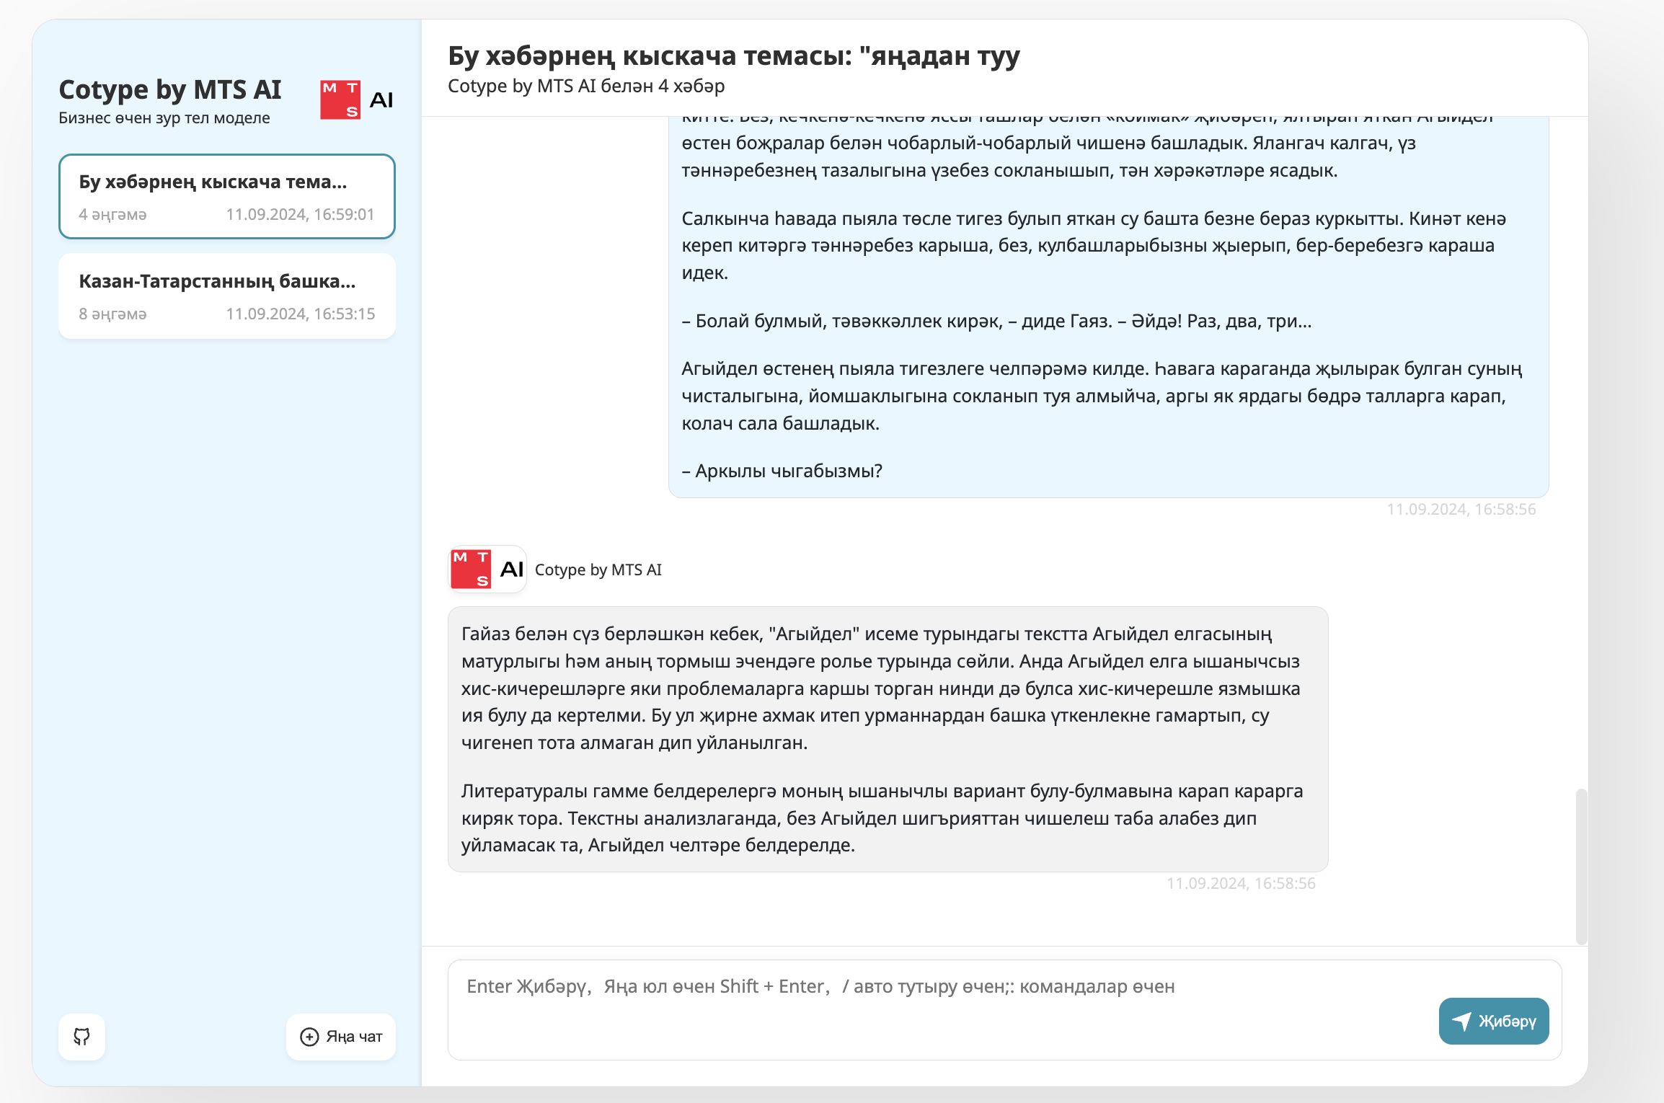Click tagline 'Бизнес өчен зур тел моделе'

point(164,118)
